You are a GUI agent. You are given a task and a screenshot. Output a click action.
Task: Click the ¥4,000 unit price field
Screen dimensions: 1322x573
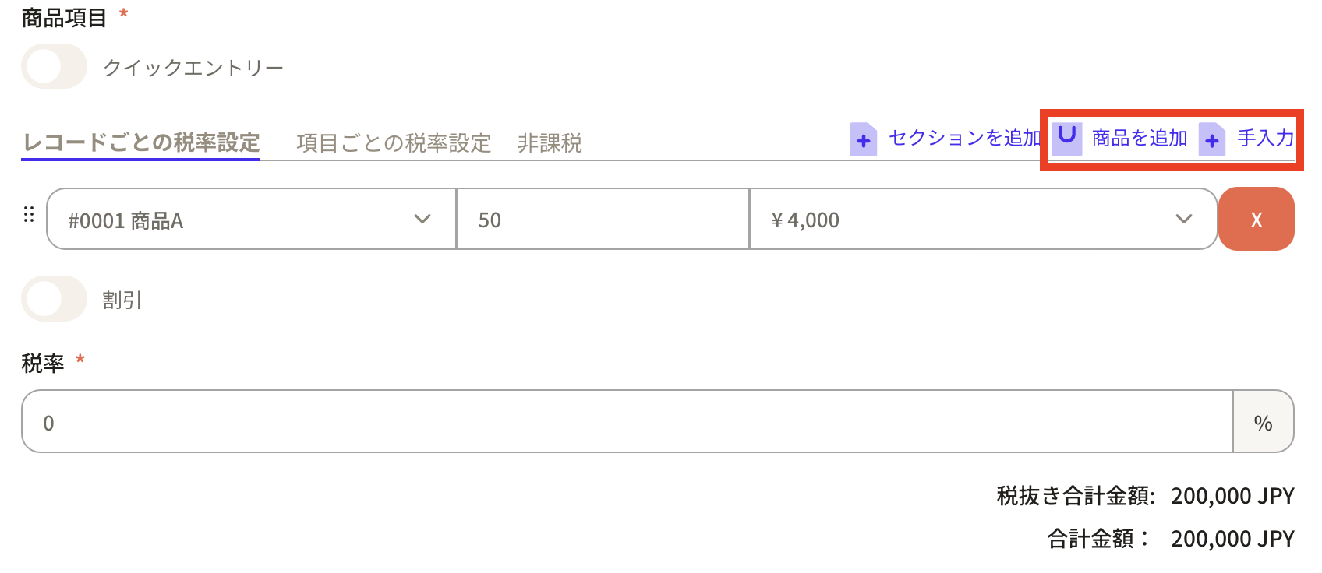point(959,220)
